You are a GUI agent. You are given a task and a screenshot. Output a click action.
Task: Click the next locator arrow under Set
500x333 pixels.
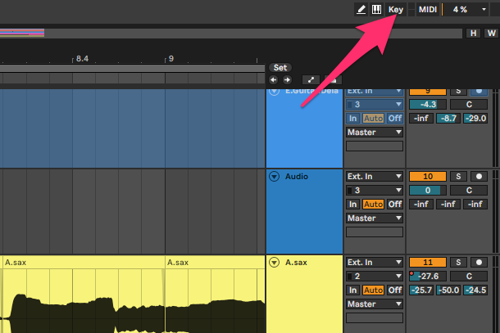(287, 80)
